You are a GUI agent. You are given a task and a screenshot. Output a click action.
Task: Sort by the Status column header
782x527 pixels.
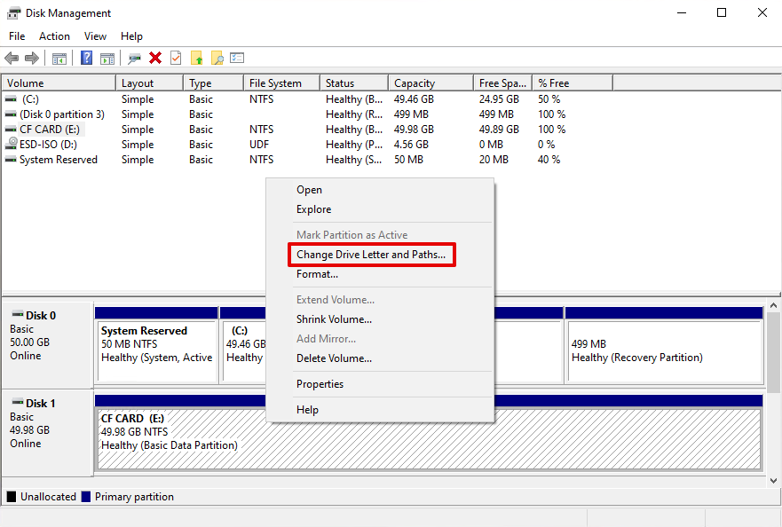(x=354, y=83)
